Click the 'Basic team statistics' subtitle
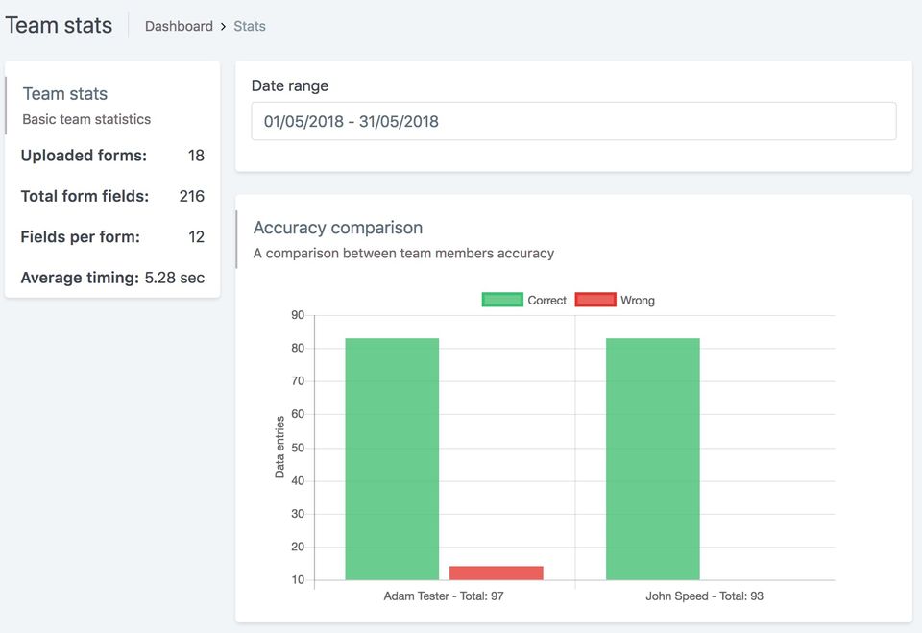The width and height of the screenshot is (922, 633). pyautogui.click(x=86, y=119)
